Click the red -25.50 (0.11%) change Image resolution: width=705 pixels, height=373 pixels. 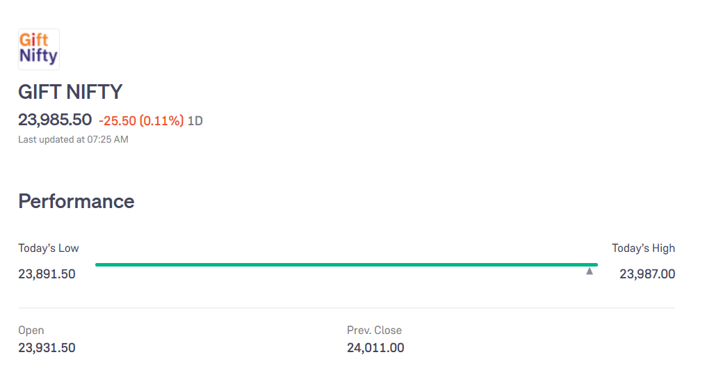(141, 121)
